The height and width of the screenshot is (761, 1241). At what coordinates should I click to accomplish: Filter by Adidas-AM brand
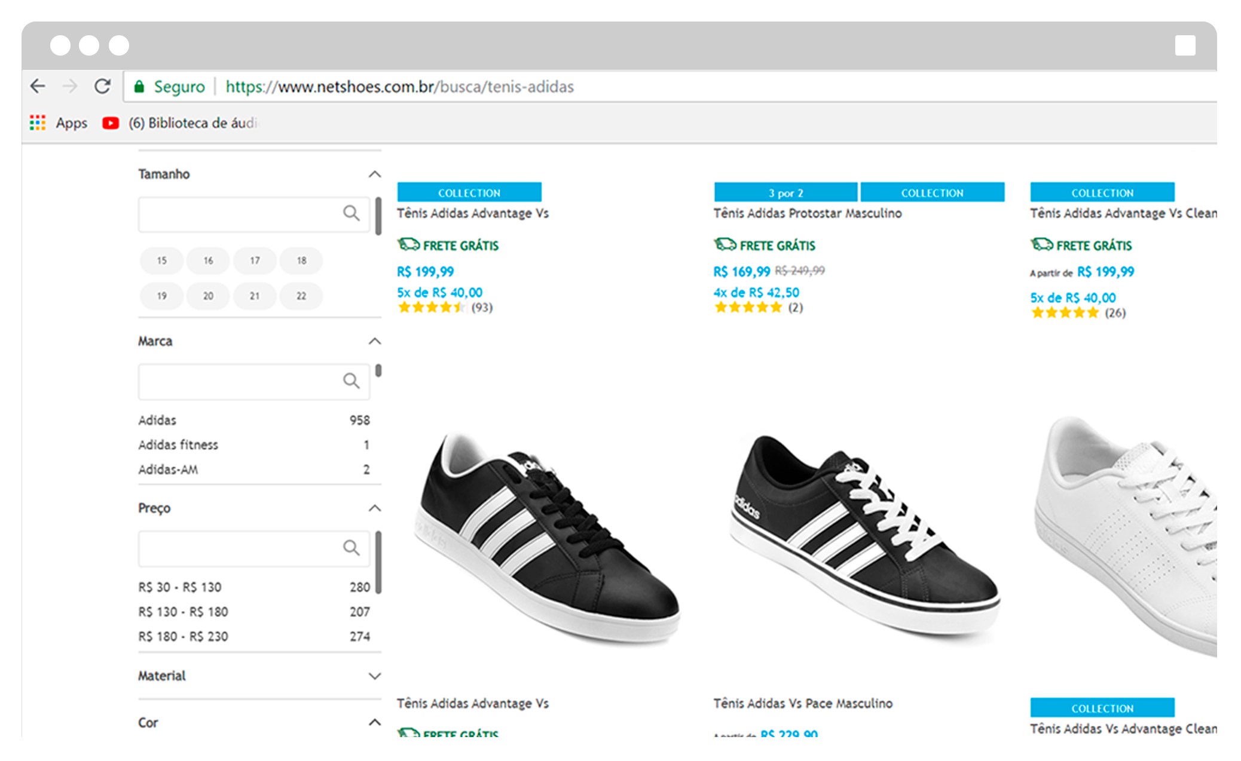tap(254, 470)
